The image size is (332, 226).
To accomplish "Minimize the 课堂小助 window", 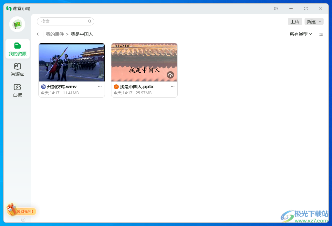I will click(291, 9).
